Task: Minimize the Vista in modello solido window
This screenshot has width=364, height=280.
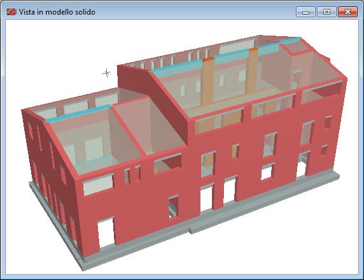Action: coord(305,12)
